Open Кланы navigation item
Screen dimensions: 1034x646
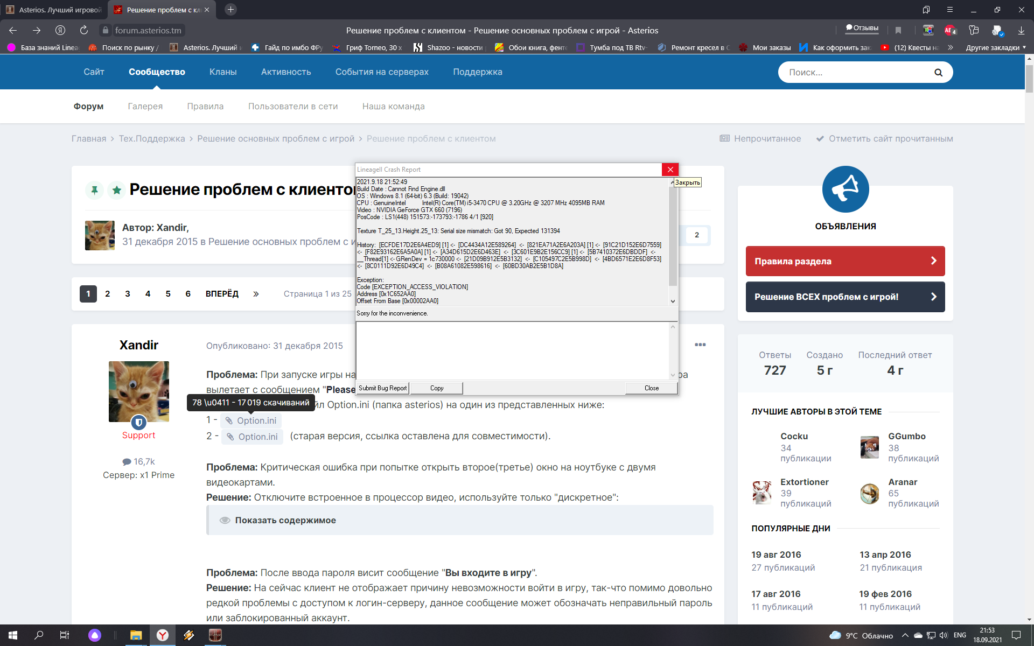(x=223, y=72)
